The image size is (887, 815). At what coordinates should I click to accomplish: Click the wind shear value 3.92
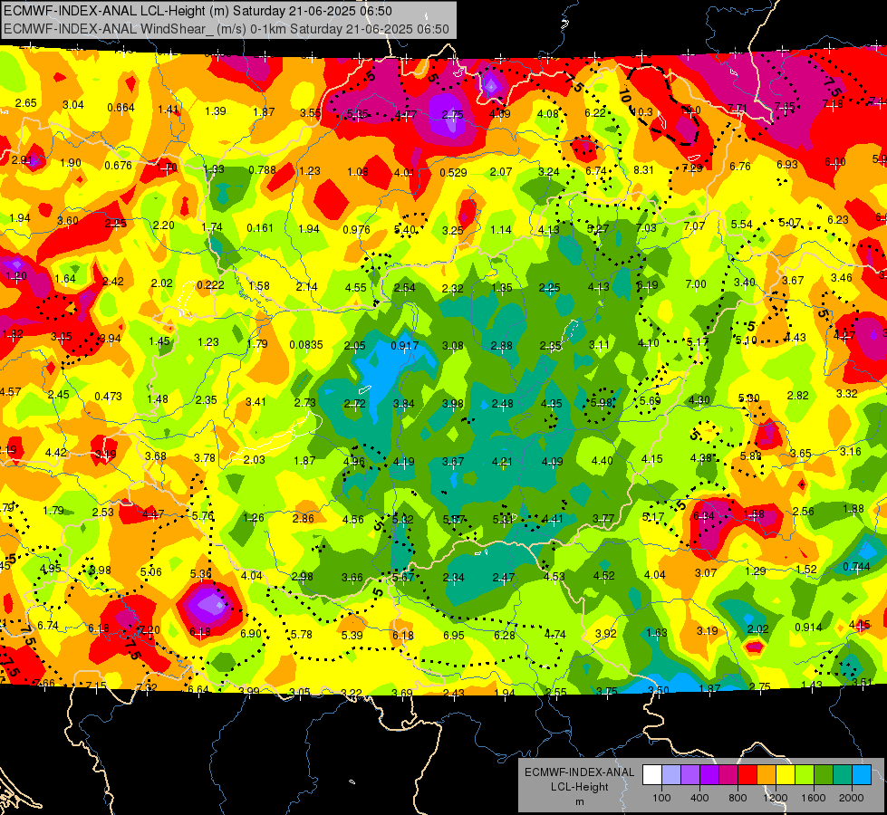click(605, 633)
